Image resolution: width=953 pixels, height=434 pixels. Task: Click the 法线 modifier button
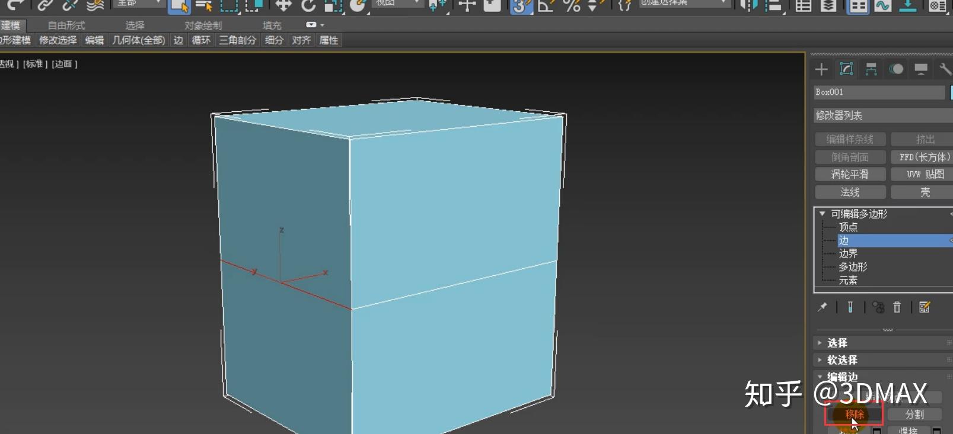click(850, 192)
